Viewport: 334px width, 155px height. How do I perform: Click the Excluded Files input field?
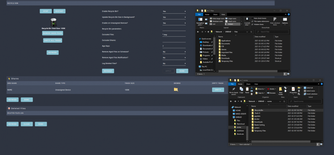point(174,34)
